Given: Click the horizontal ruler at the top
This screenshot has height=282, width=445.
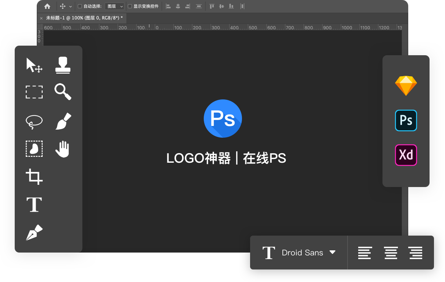Looking at the screenshot, I should pos(222,27).
